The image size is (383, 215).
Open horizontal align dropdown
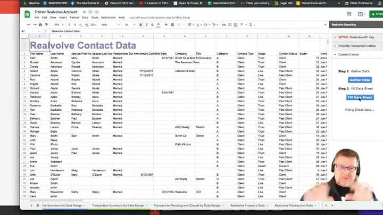tap(191, 24)
